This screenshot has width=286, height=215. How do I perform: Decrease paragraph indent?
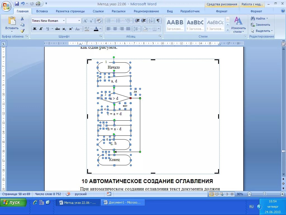coord(137,21)
